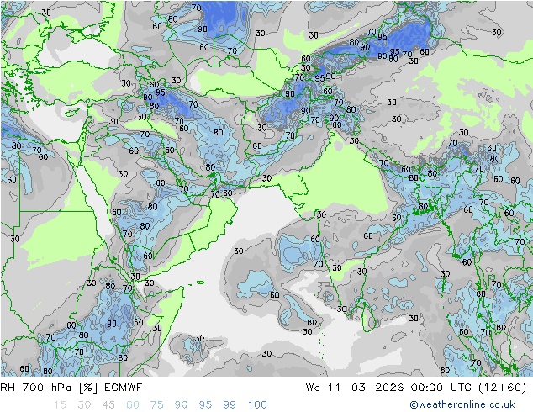
Task: Click the date text "We 11-03-2026"
Action: pos(355,388)
